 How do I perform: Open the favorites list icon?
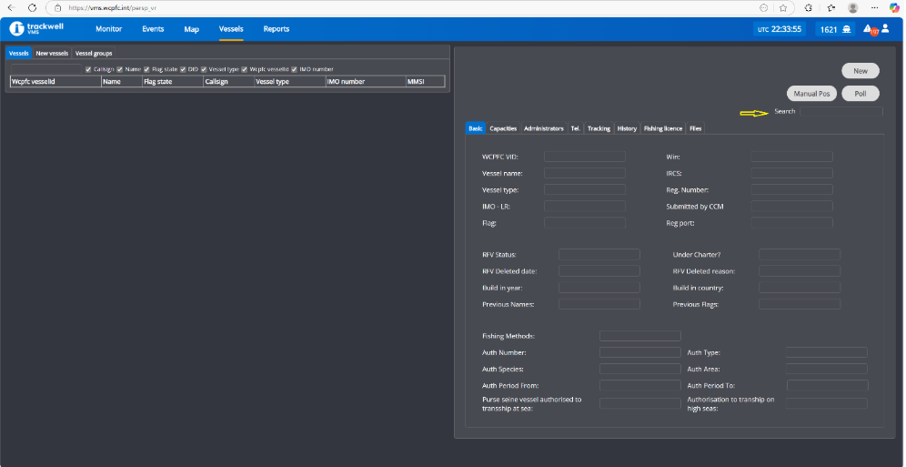(830, 8)
